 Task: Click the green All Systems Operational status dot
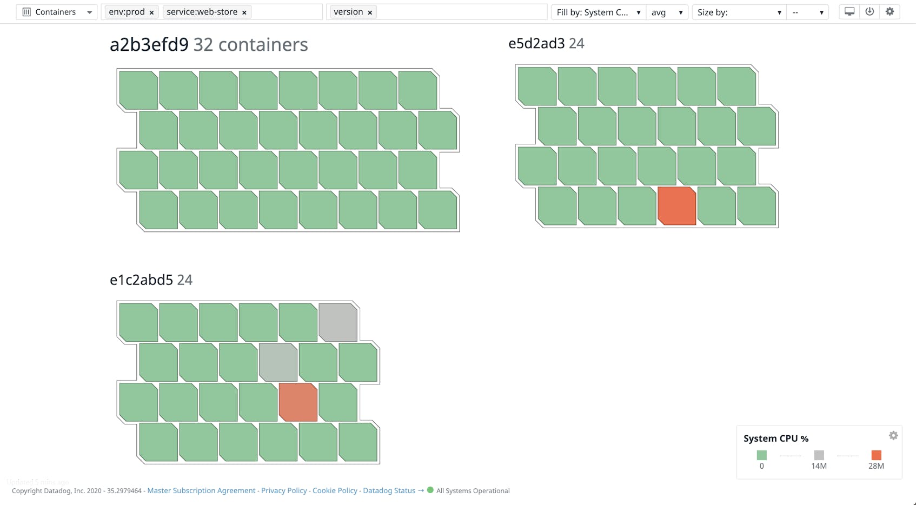pyautogui.click(x=430, y=490)
